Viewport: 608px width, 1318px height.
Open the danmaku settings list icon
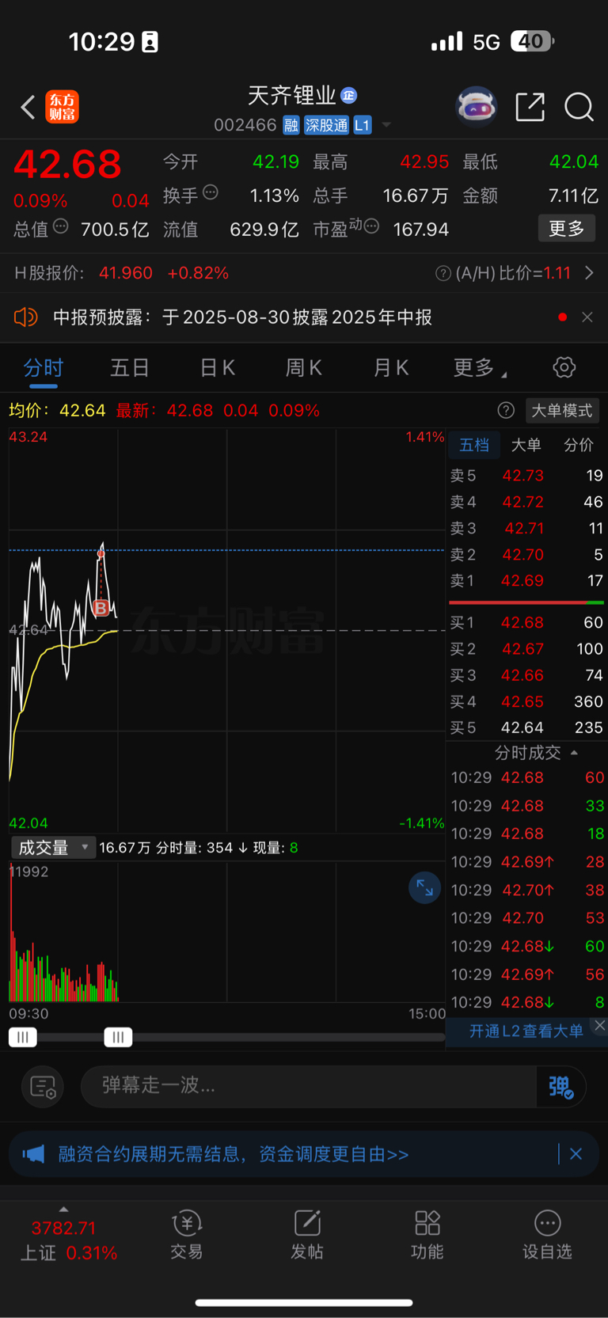[43, 1086]
